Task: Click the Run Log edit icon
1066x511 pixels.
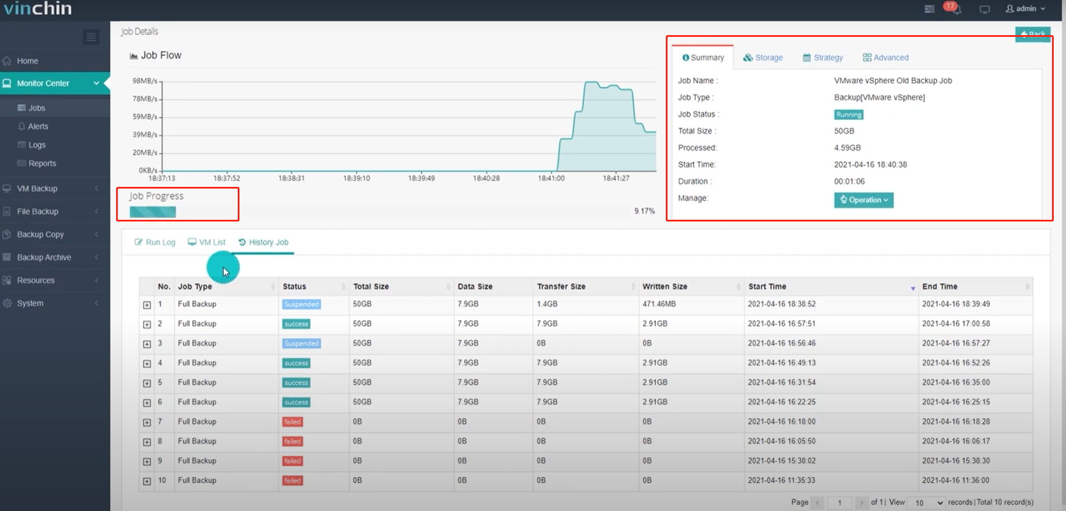Action: pyautogui.click(x=138, y=242)
